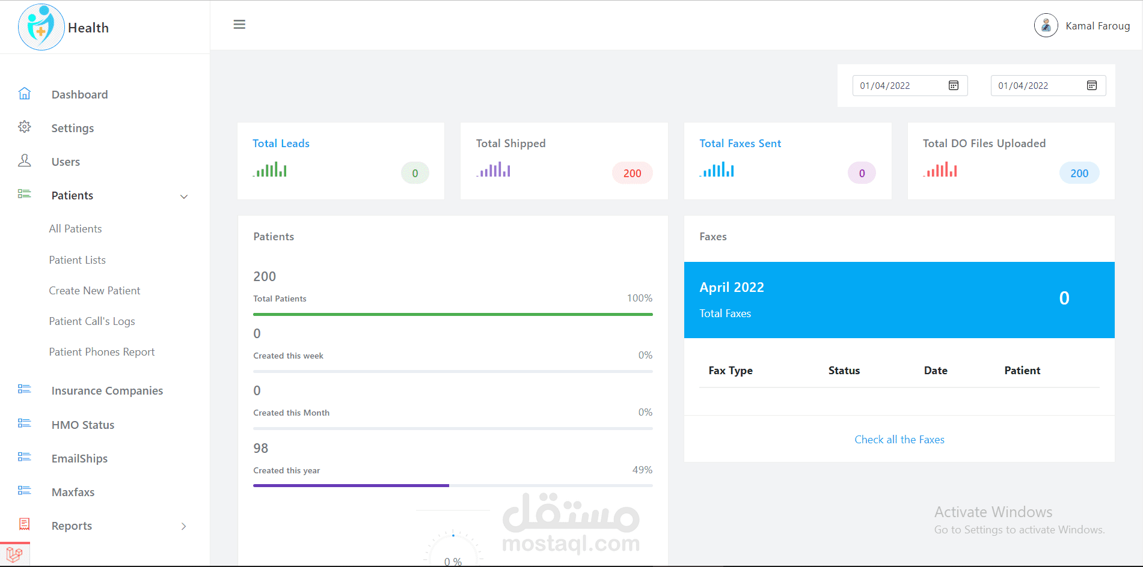Screen dimensions: 1143x567
Task: Toggle the hamburger menu icon
Action: (x=239, y=25)
